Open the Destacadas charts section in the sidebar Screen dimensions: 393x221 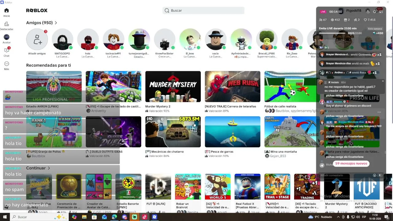coord(6,26)
